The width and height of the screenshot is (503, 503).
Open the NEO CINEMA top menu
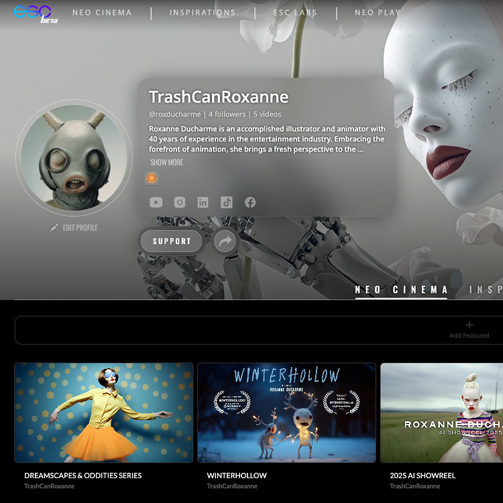(x=102, y=13)
